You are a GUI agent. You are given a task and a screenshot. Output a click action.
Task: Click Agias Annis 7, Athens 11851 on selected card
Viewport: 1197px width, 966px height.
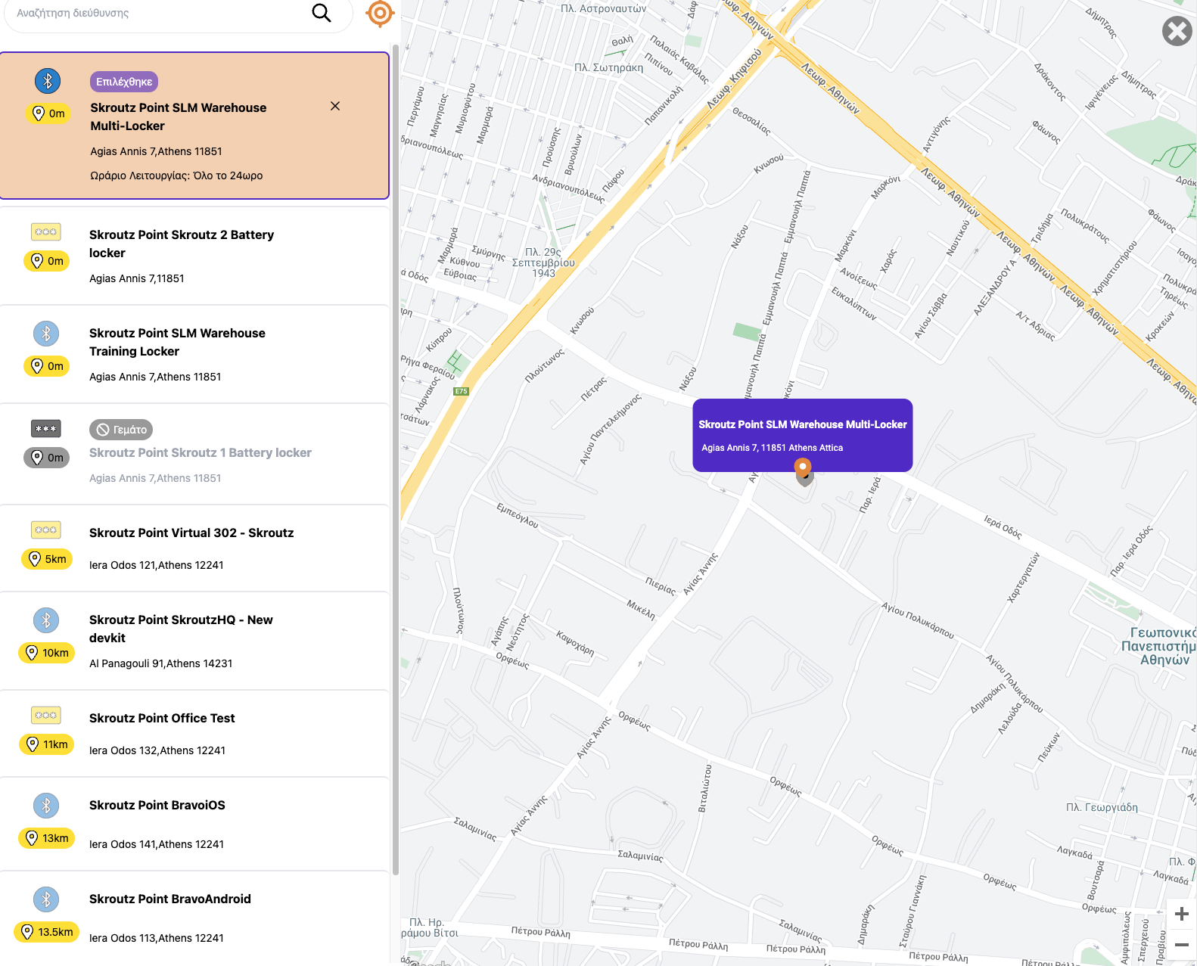click(157, 151)
